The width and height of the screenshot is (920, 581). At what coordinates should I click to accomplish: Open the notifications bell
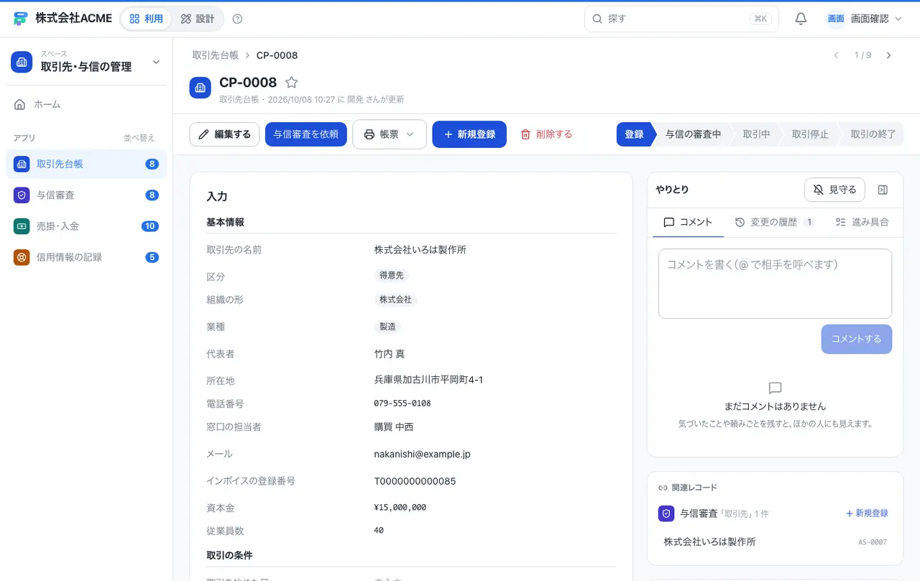click(801, 19)
